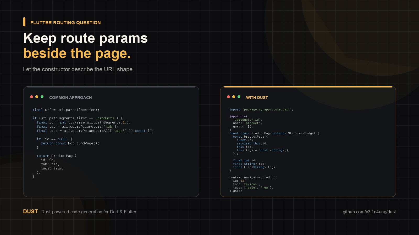Image resolution: width=419 pixels, height=235 pixels.
Task: Click the 'required this.id,' line
Action: (x=252, y=144)
